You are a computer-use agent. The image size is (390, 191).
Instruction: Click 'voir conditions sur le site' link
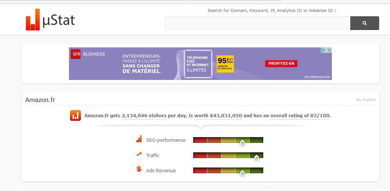[317, 77]
